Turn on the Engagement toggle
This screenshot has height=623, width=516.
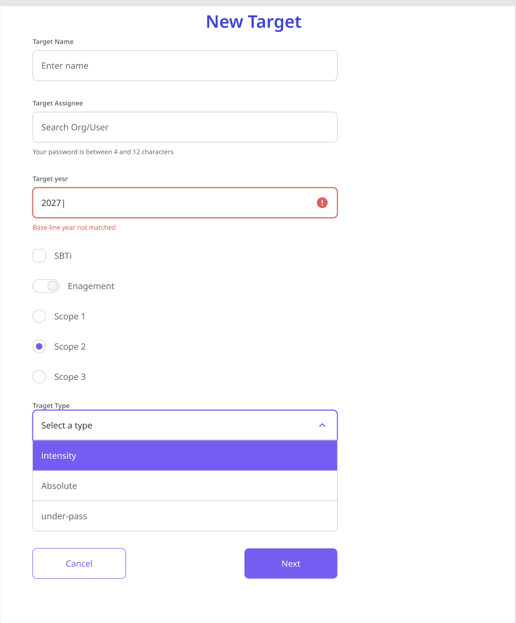[x=46, y=286]
